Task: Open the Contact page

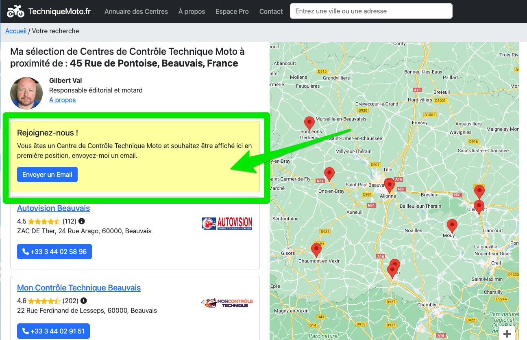Action: [271, 11]
